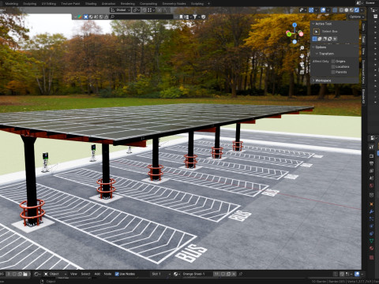Open the Node menu in the shader editor
379x284 pixels.
coord(107,274)
